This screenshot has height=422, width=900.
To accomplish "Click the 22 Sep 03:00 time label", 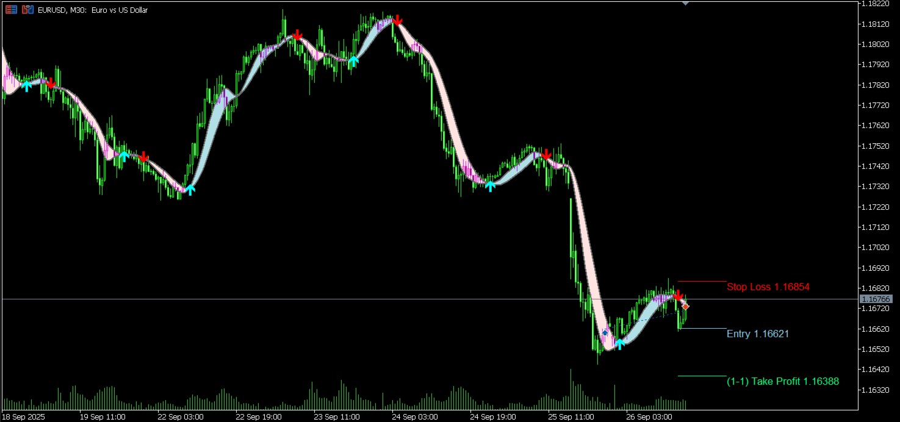I will point(179,417).
